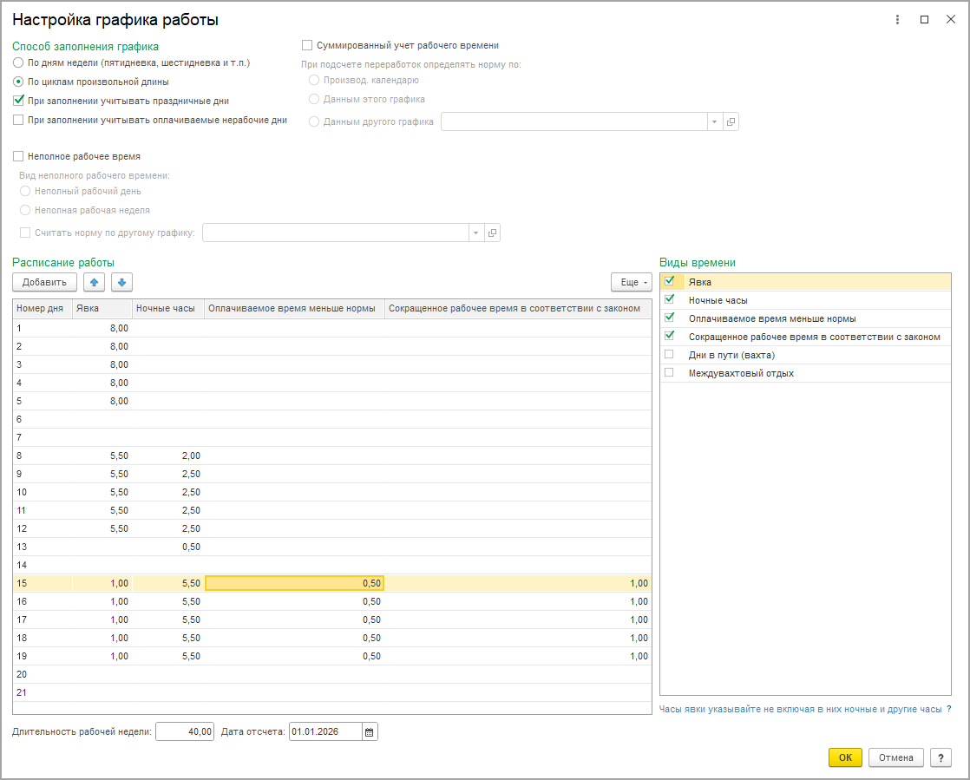The image size is (970, 780).
Task: Move schedule row down with arrow icon
Action: 121,282
